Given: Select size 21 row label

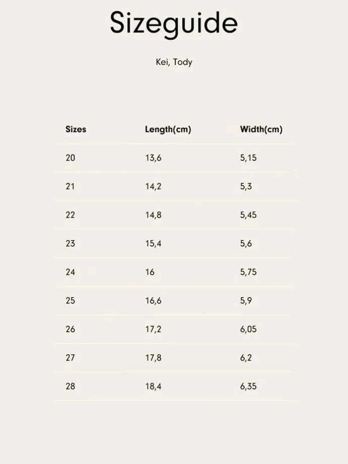Looking at the screenshot, I should coord(70,187).
